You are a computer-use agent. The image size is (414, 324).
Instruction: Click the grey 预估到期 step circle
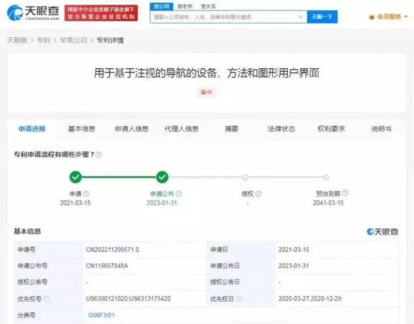pos(326,178)
